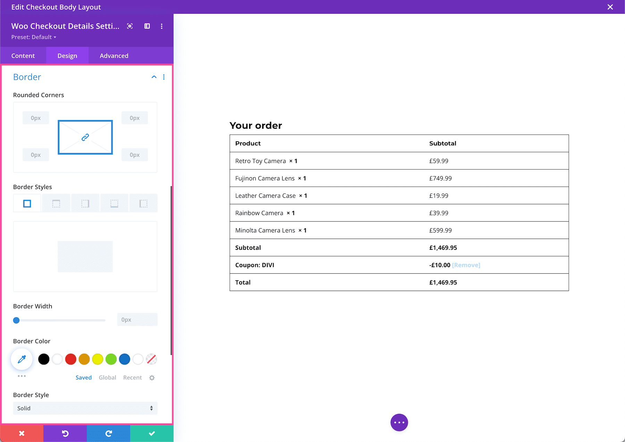Switch to the Content tab
Viewport: 625px width, 442px height.
23,56
